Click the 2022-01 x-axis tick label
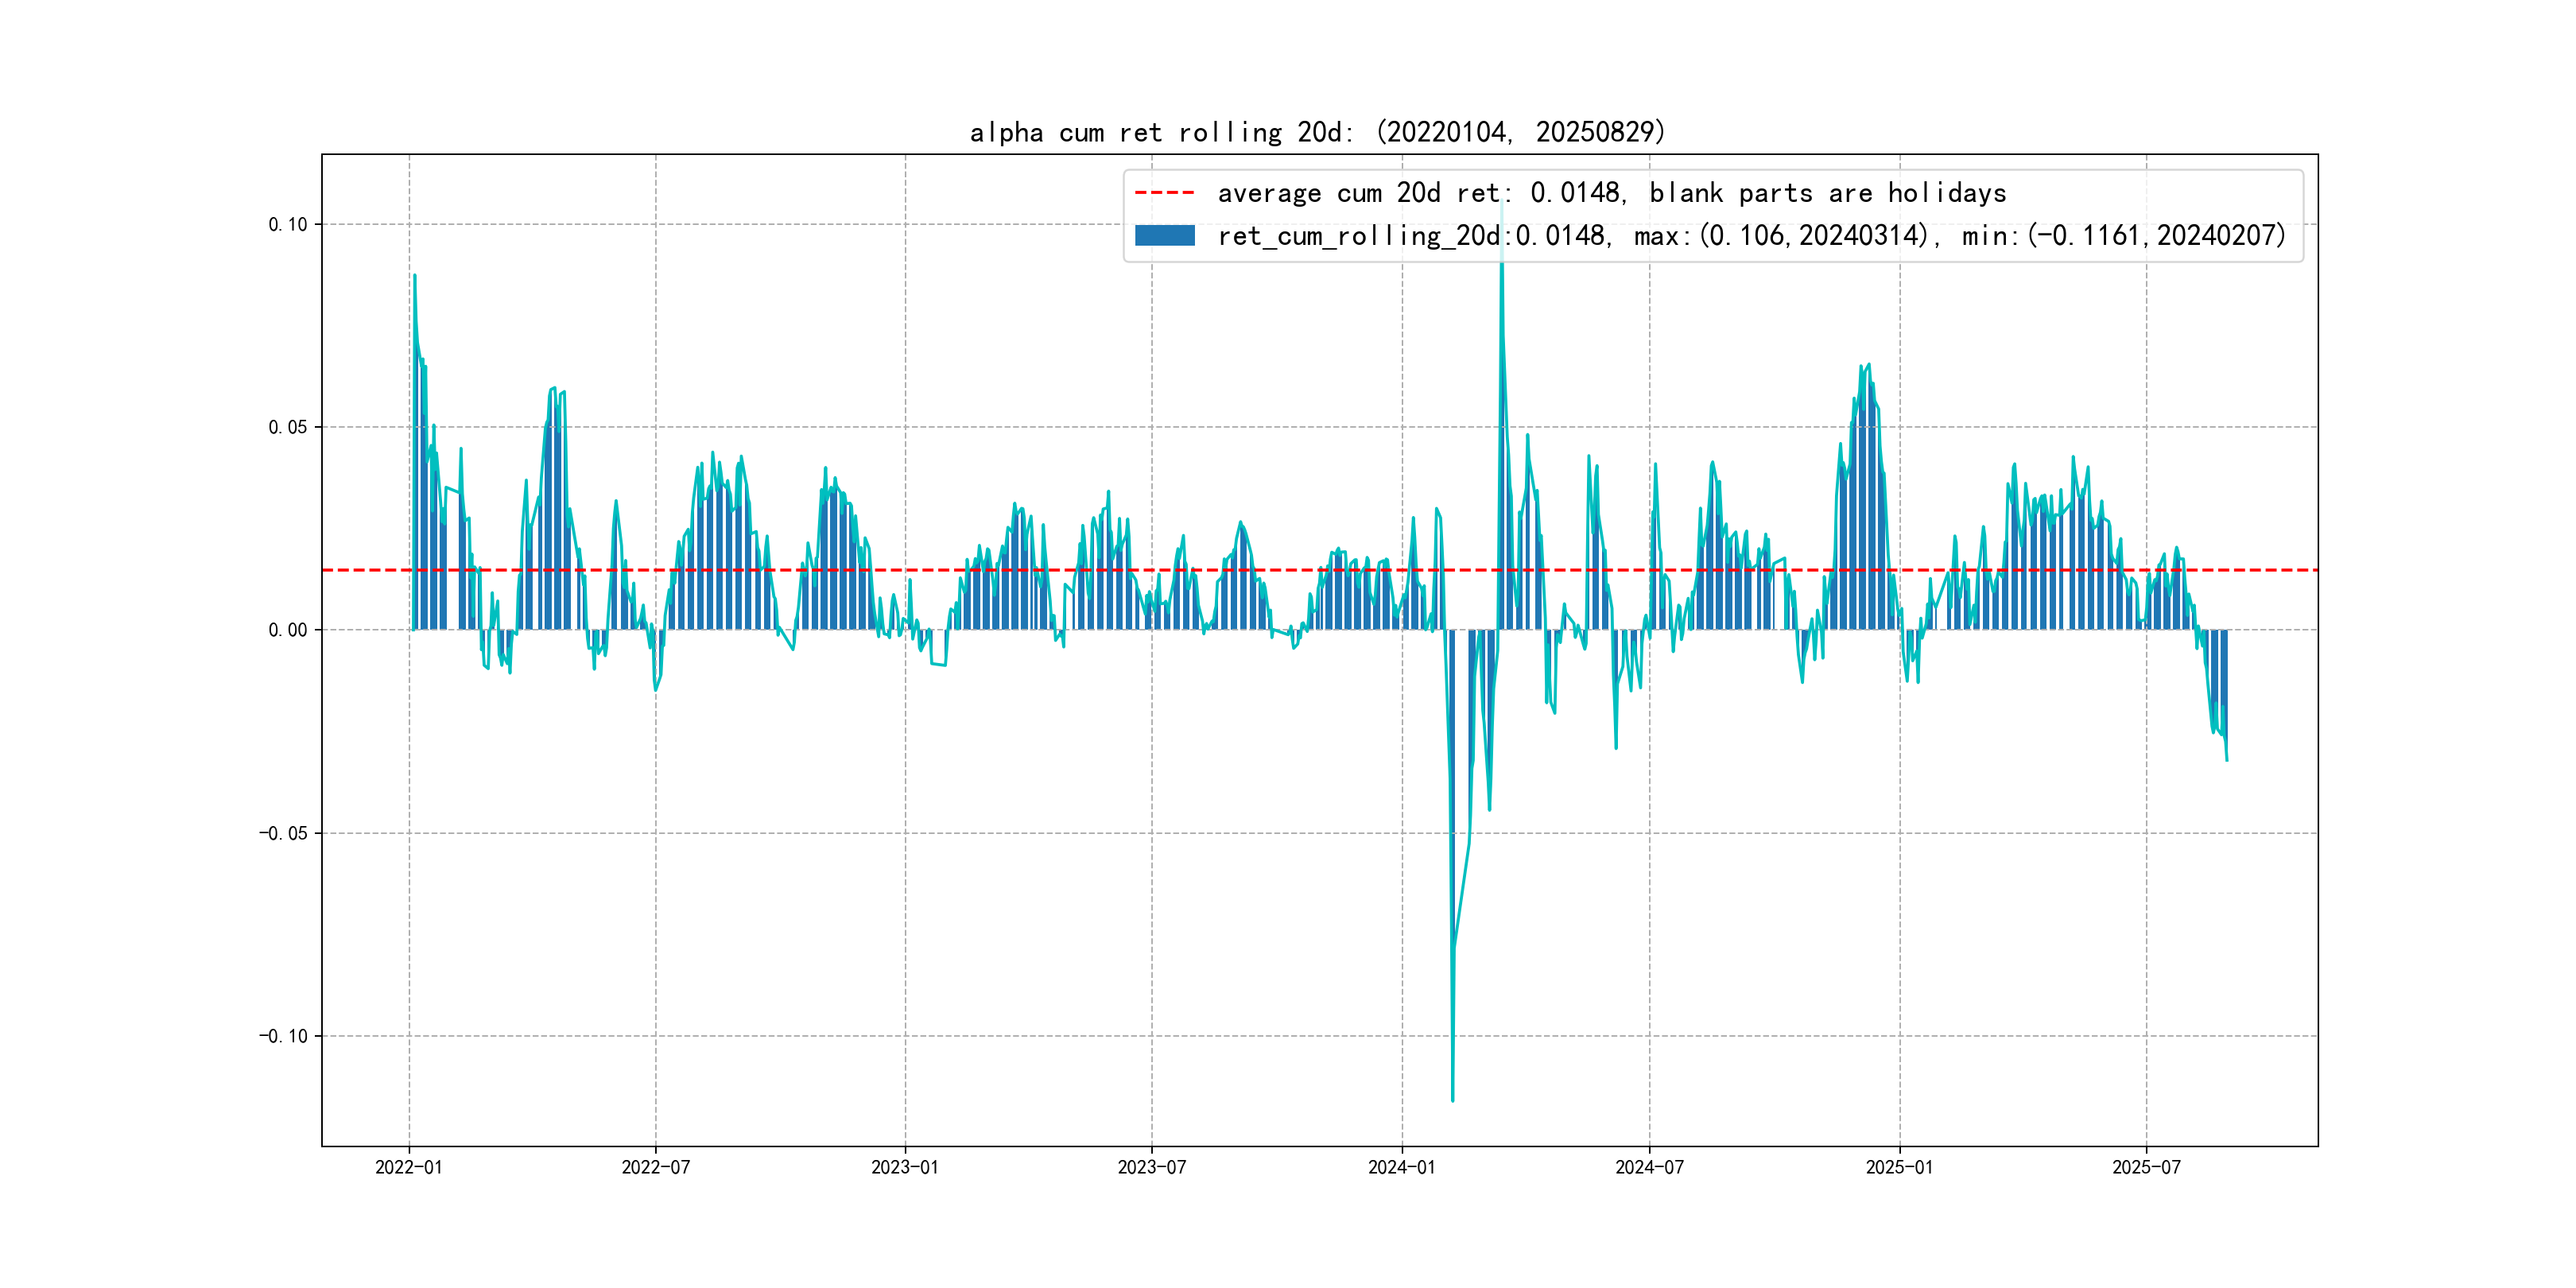This screenshot has width=2576, height=1288. tap(408, 1167)
